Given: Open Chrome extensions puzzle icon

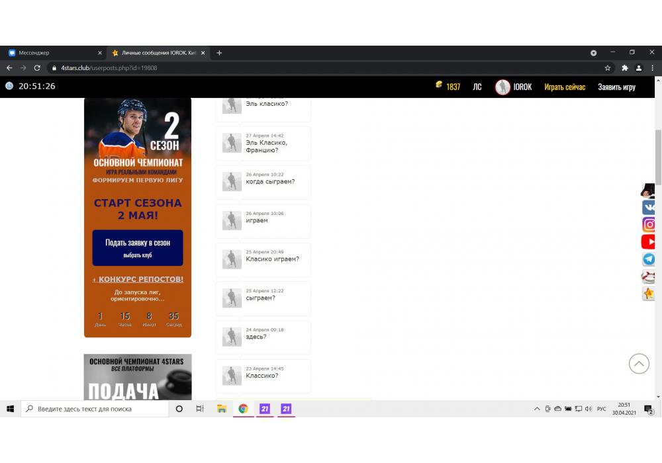Looking at the screenshot, I should pyautogui.click(x=624, y=67).
